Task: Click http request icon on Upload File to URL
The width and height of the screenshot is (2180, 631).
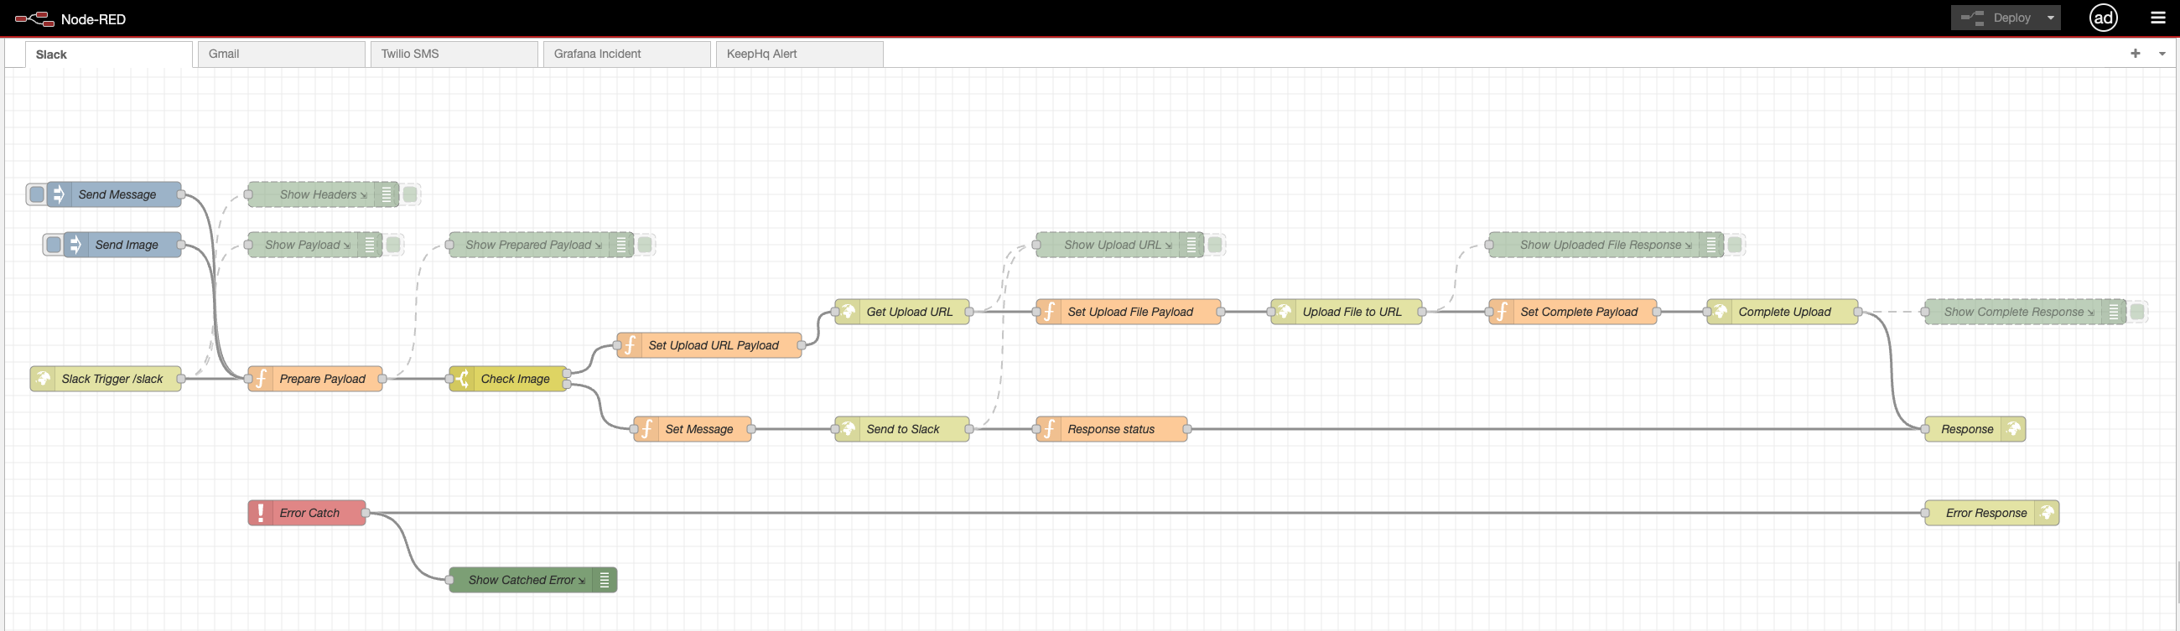Action: pos(1285,311)
